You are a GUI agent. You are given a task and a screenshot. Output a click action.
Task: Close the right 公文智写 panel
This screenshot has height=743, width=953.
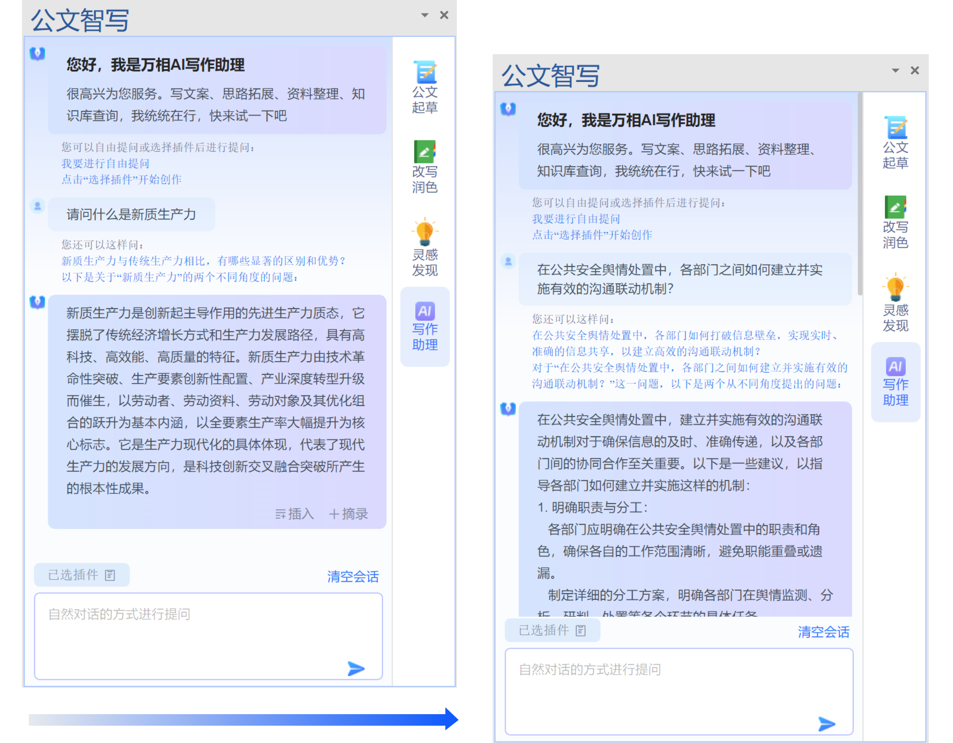[x=915, y=71]
